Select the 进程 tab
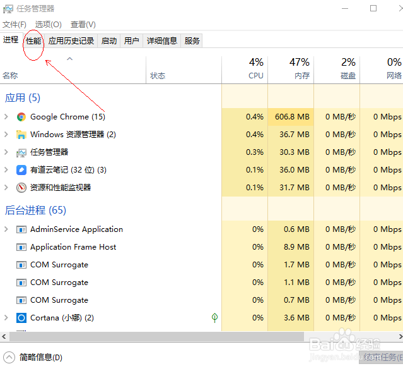This screenshot has width=403, height=371. click(11, 40)
